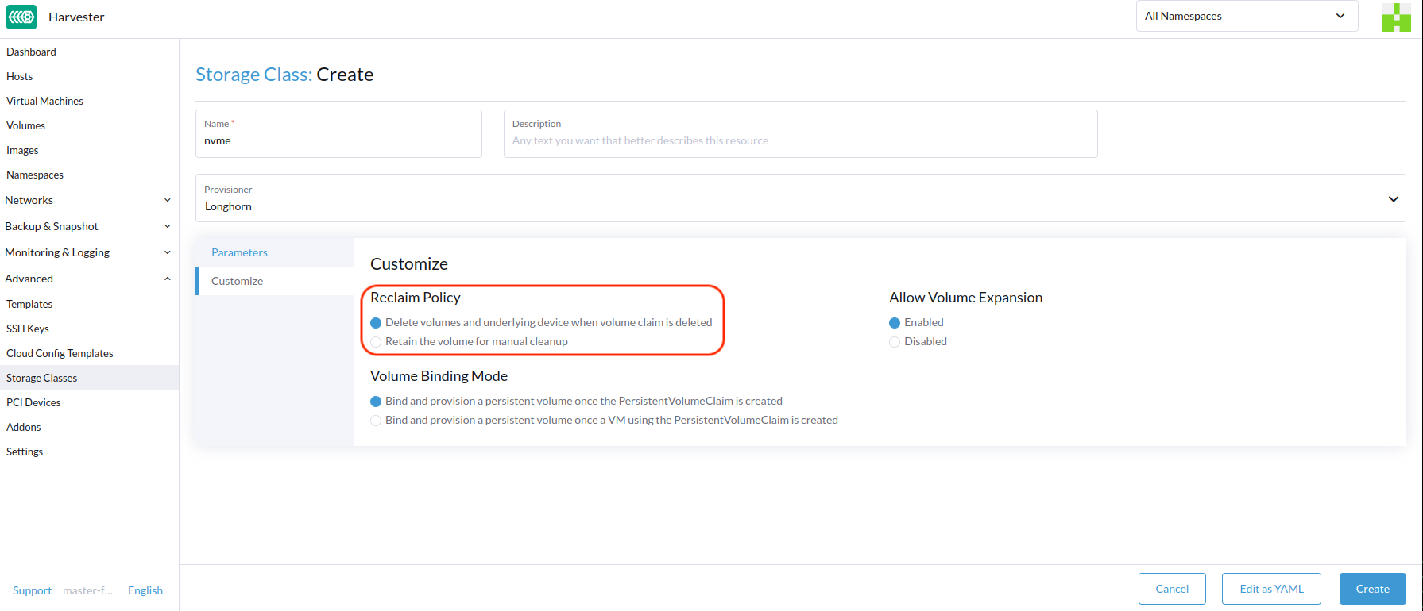Expand Monitoring & Logging section
The width and height of the screenshot is (1423, 611).
[167, 252]
